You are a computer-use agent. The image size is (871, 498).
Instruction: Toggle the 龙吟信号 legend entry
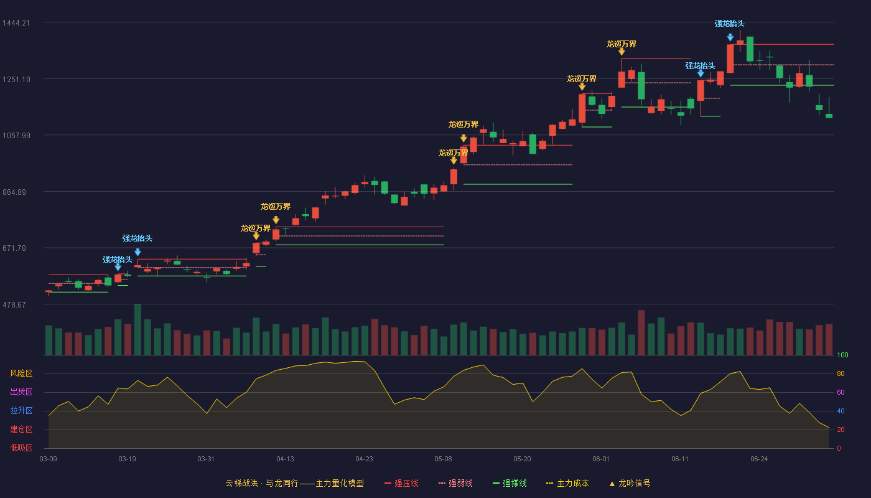click(x=630, y=483)
